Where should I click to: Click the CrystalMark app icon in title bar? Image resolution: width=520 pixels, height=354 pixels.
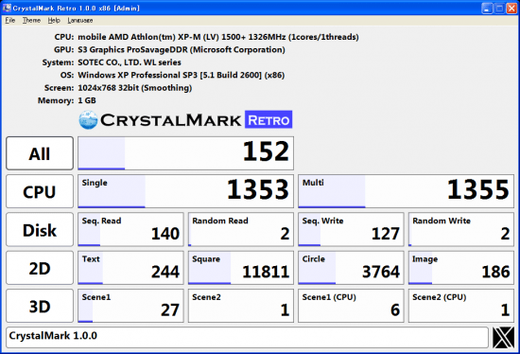click(x=7, y=8)
